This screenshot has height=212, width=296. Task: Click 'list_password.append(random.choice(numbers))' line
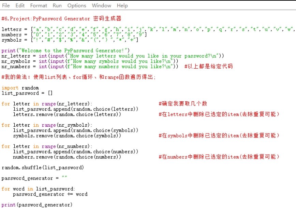pyautogui.click(x=76, y=152)
